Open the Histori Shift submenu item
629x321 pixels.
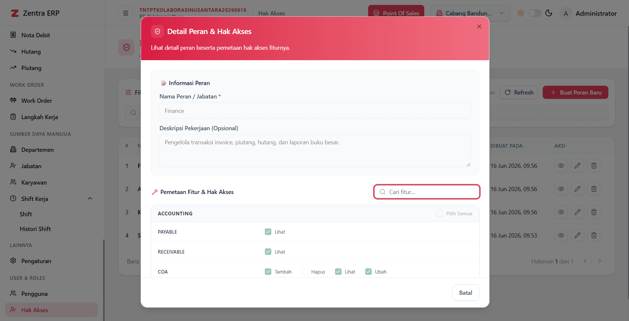tap(35, 229)
